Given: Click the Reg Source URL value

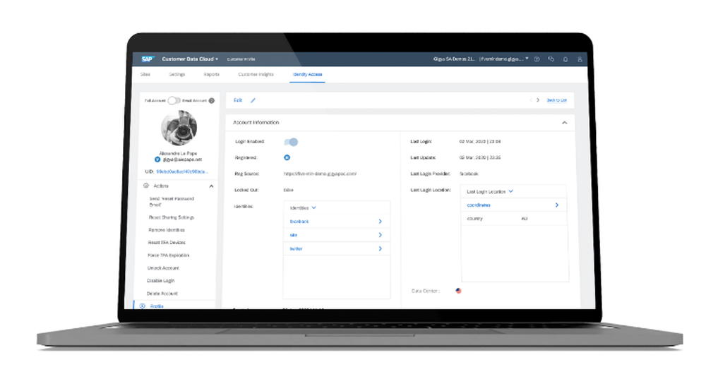Looking at the screenshot, I should [320, 174].
